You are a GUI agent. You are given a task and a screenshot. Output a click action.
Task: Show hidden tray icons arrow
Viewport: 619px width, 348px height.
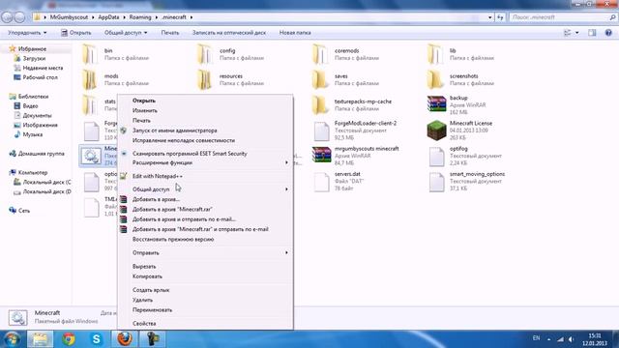click(548, 339)
